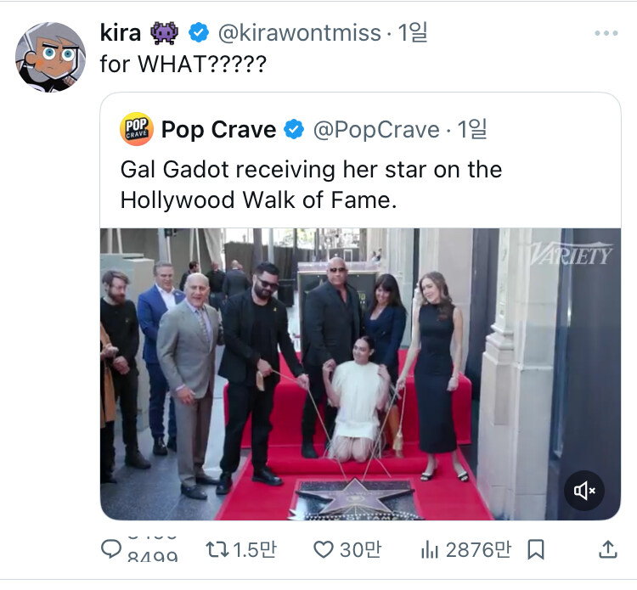Click Pop Crave's verified badge
The width and height of the screenshot is (637, 590).
(294, 130)
